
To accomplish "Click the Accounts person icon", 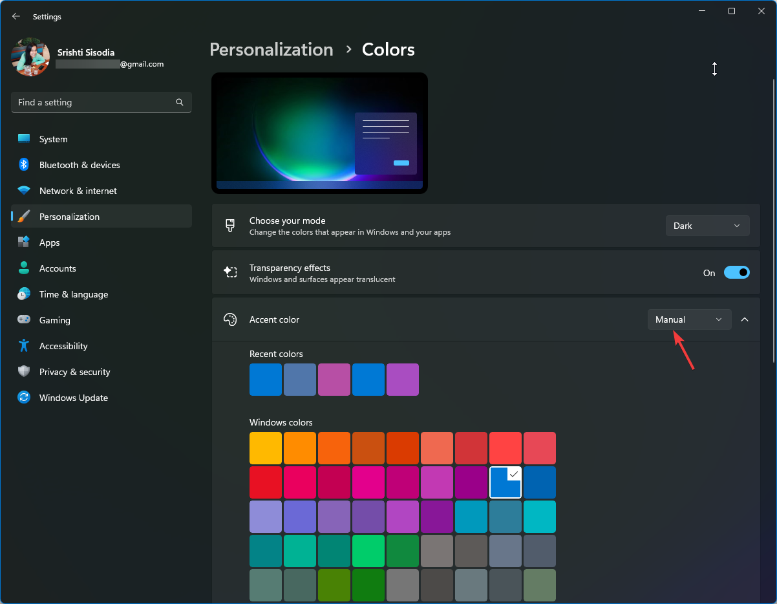I will (24, 268).
